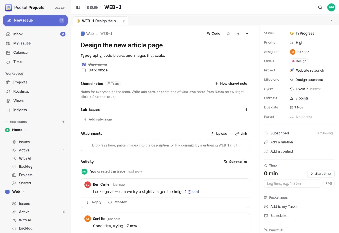The width and height of the screenshot is (339, 233).
Task: Add a sub-issue with the plus icon
Action: click(246, 110)
